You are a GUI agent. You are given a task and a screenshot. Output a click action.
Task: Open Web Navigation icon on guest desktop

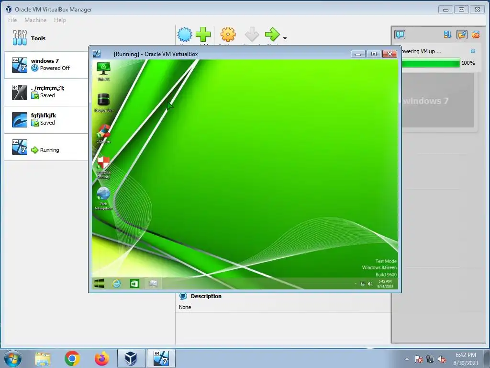103,199
